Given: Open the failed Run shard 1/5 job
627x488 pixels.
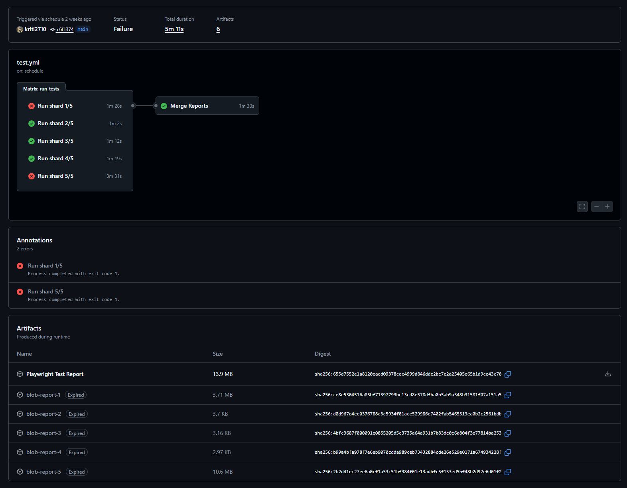Looking at the screenshot, I should [55, 106].
